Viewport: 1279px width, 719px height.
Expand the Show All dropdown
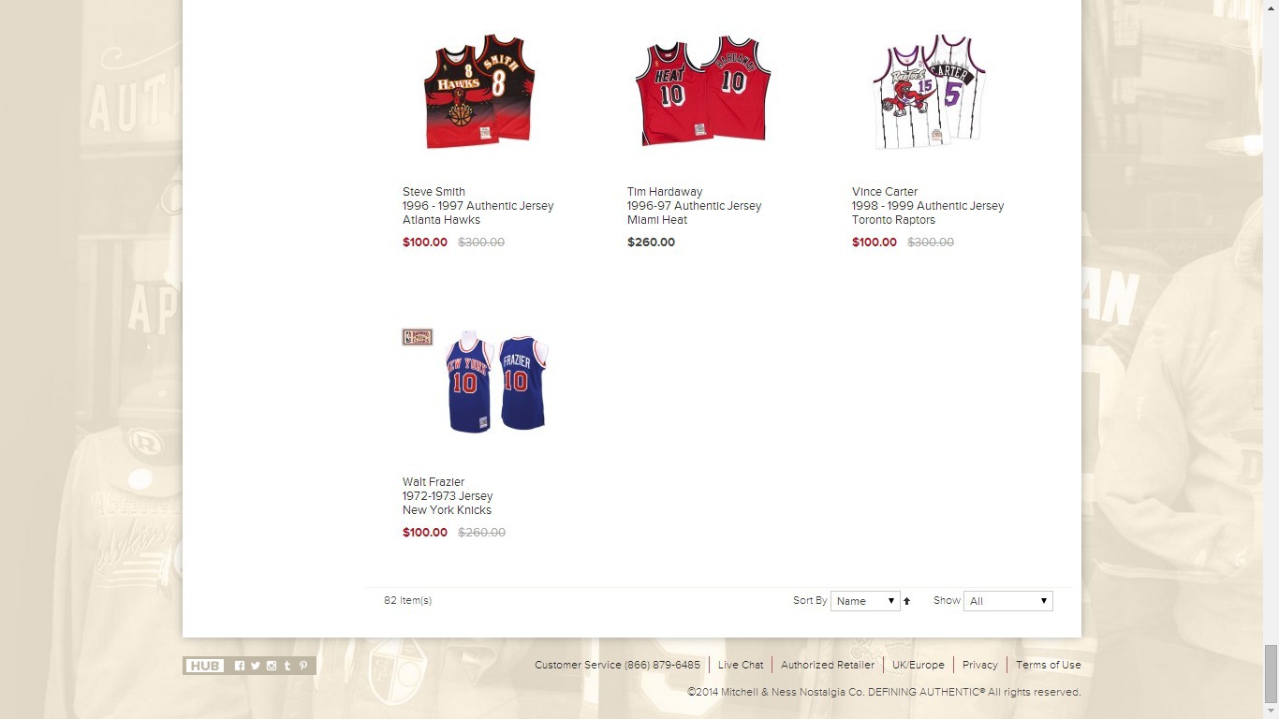point(1008,601)
